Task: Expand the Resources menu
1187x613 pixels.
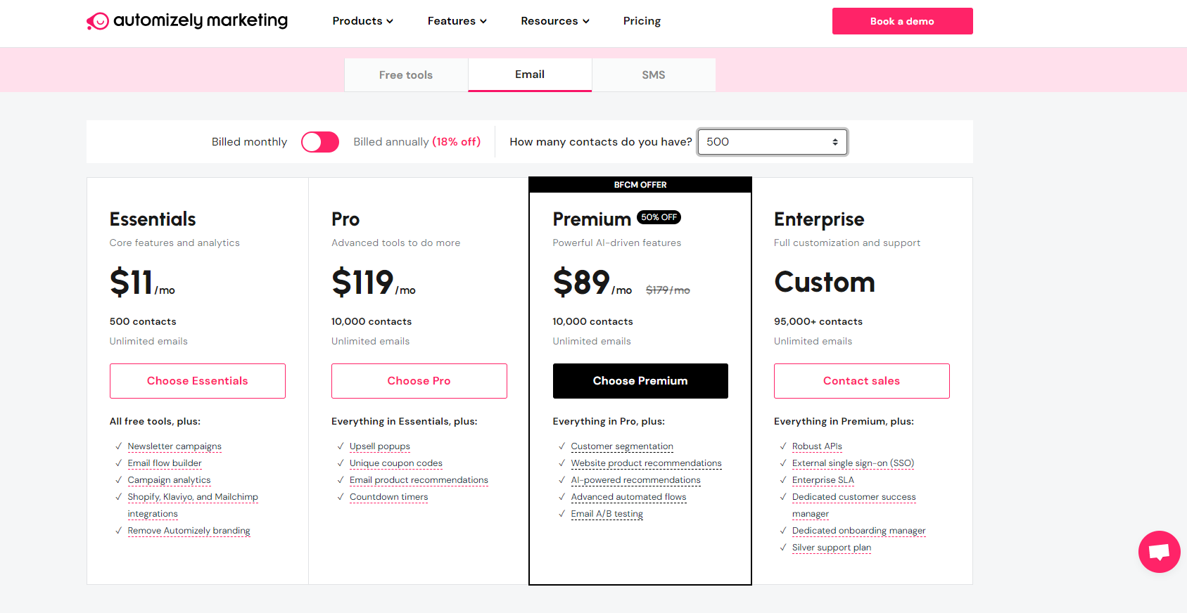Action: pyautogui.click(x=555, y=21)
